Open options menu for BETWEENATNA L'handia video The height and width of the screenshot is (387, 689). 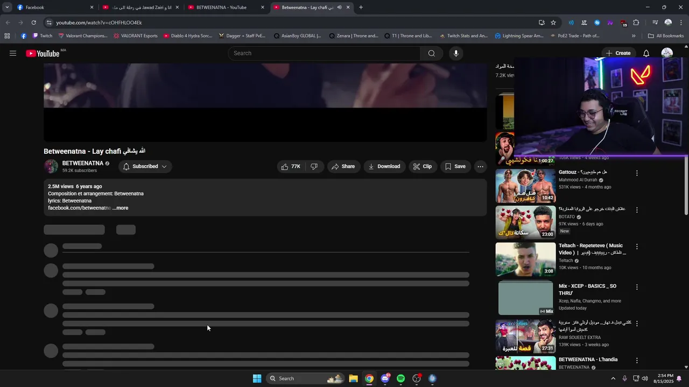pyautogui.click(x=637, y=361)
